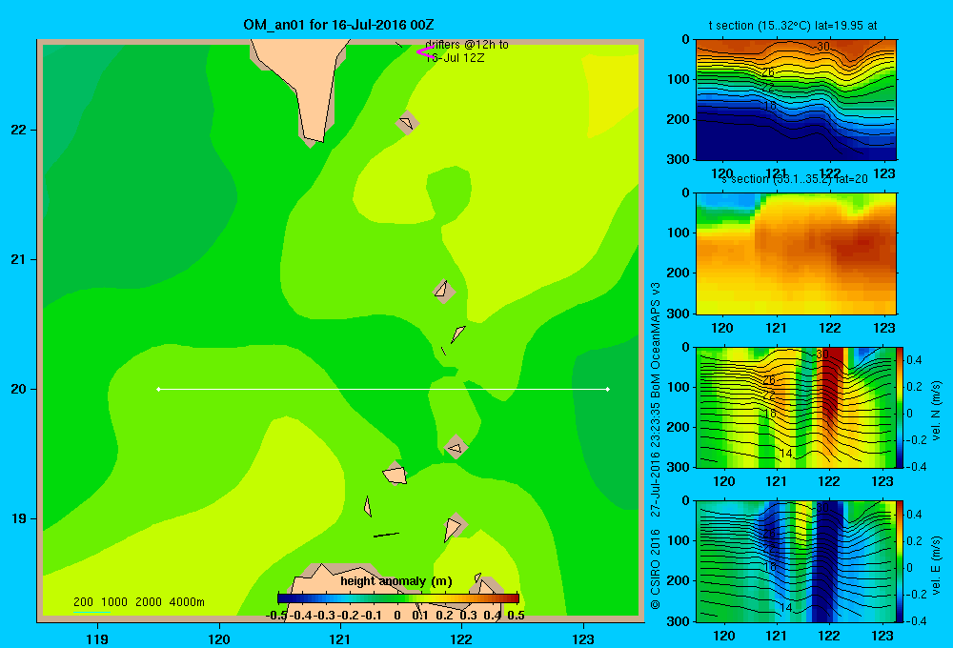Image resolution: width=953 pixels, height=648 pixels.
Task: Select the -0.5 value under height anomaly bar
Action: tap(276, 616)
